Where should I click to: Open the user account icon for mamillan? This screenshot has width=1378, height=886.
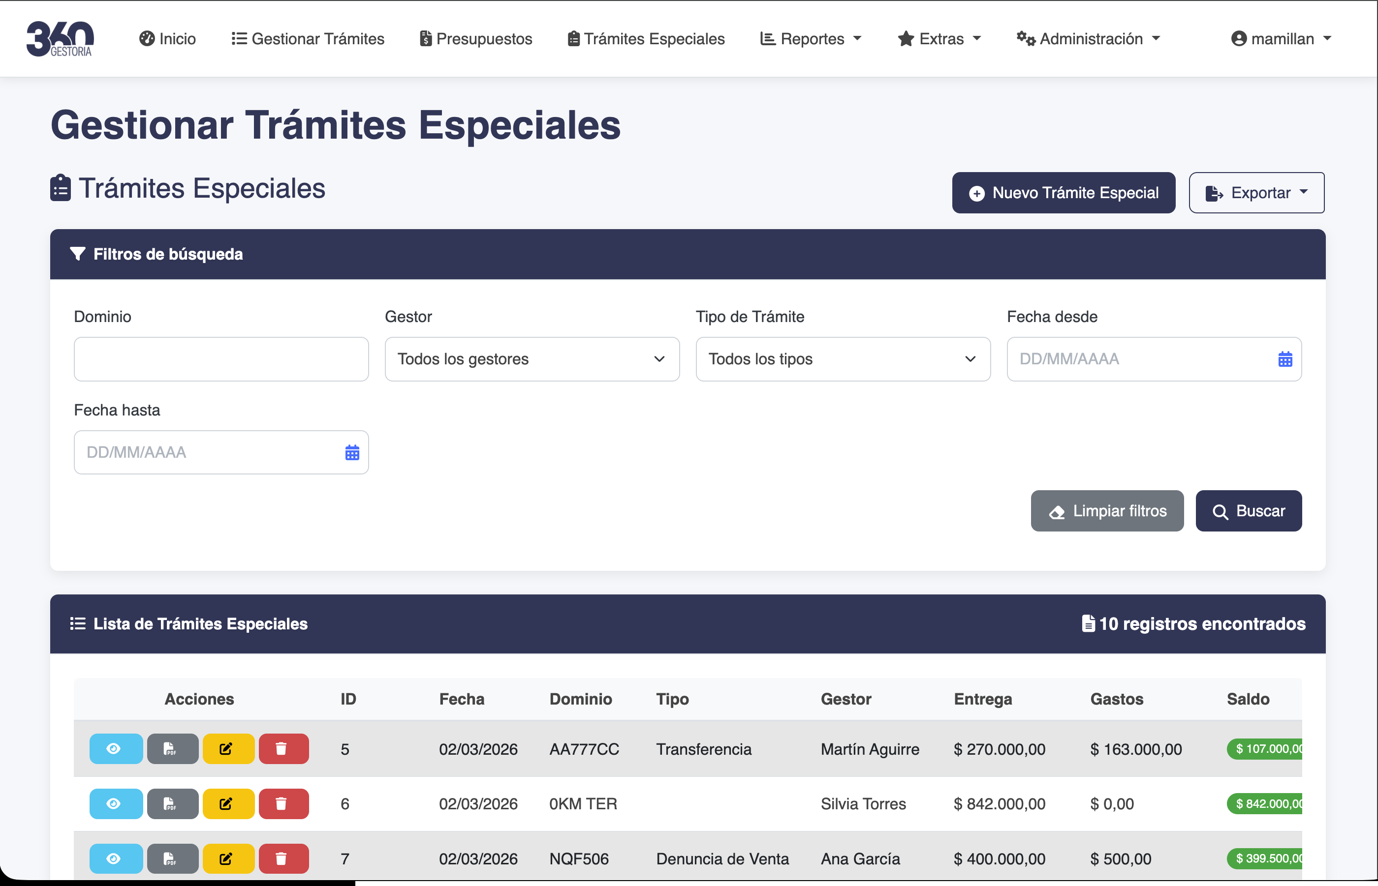(1239, 38)
